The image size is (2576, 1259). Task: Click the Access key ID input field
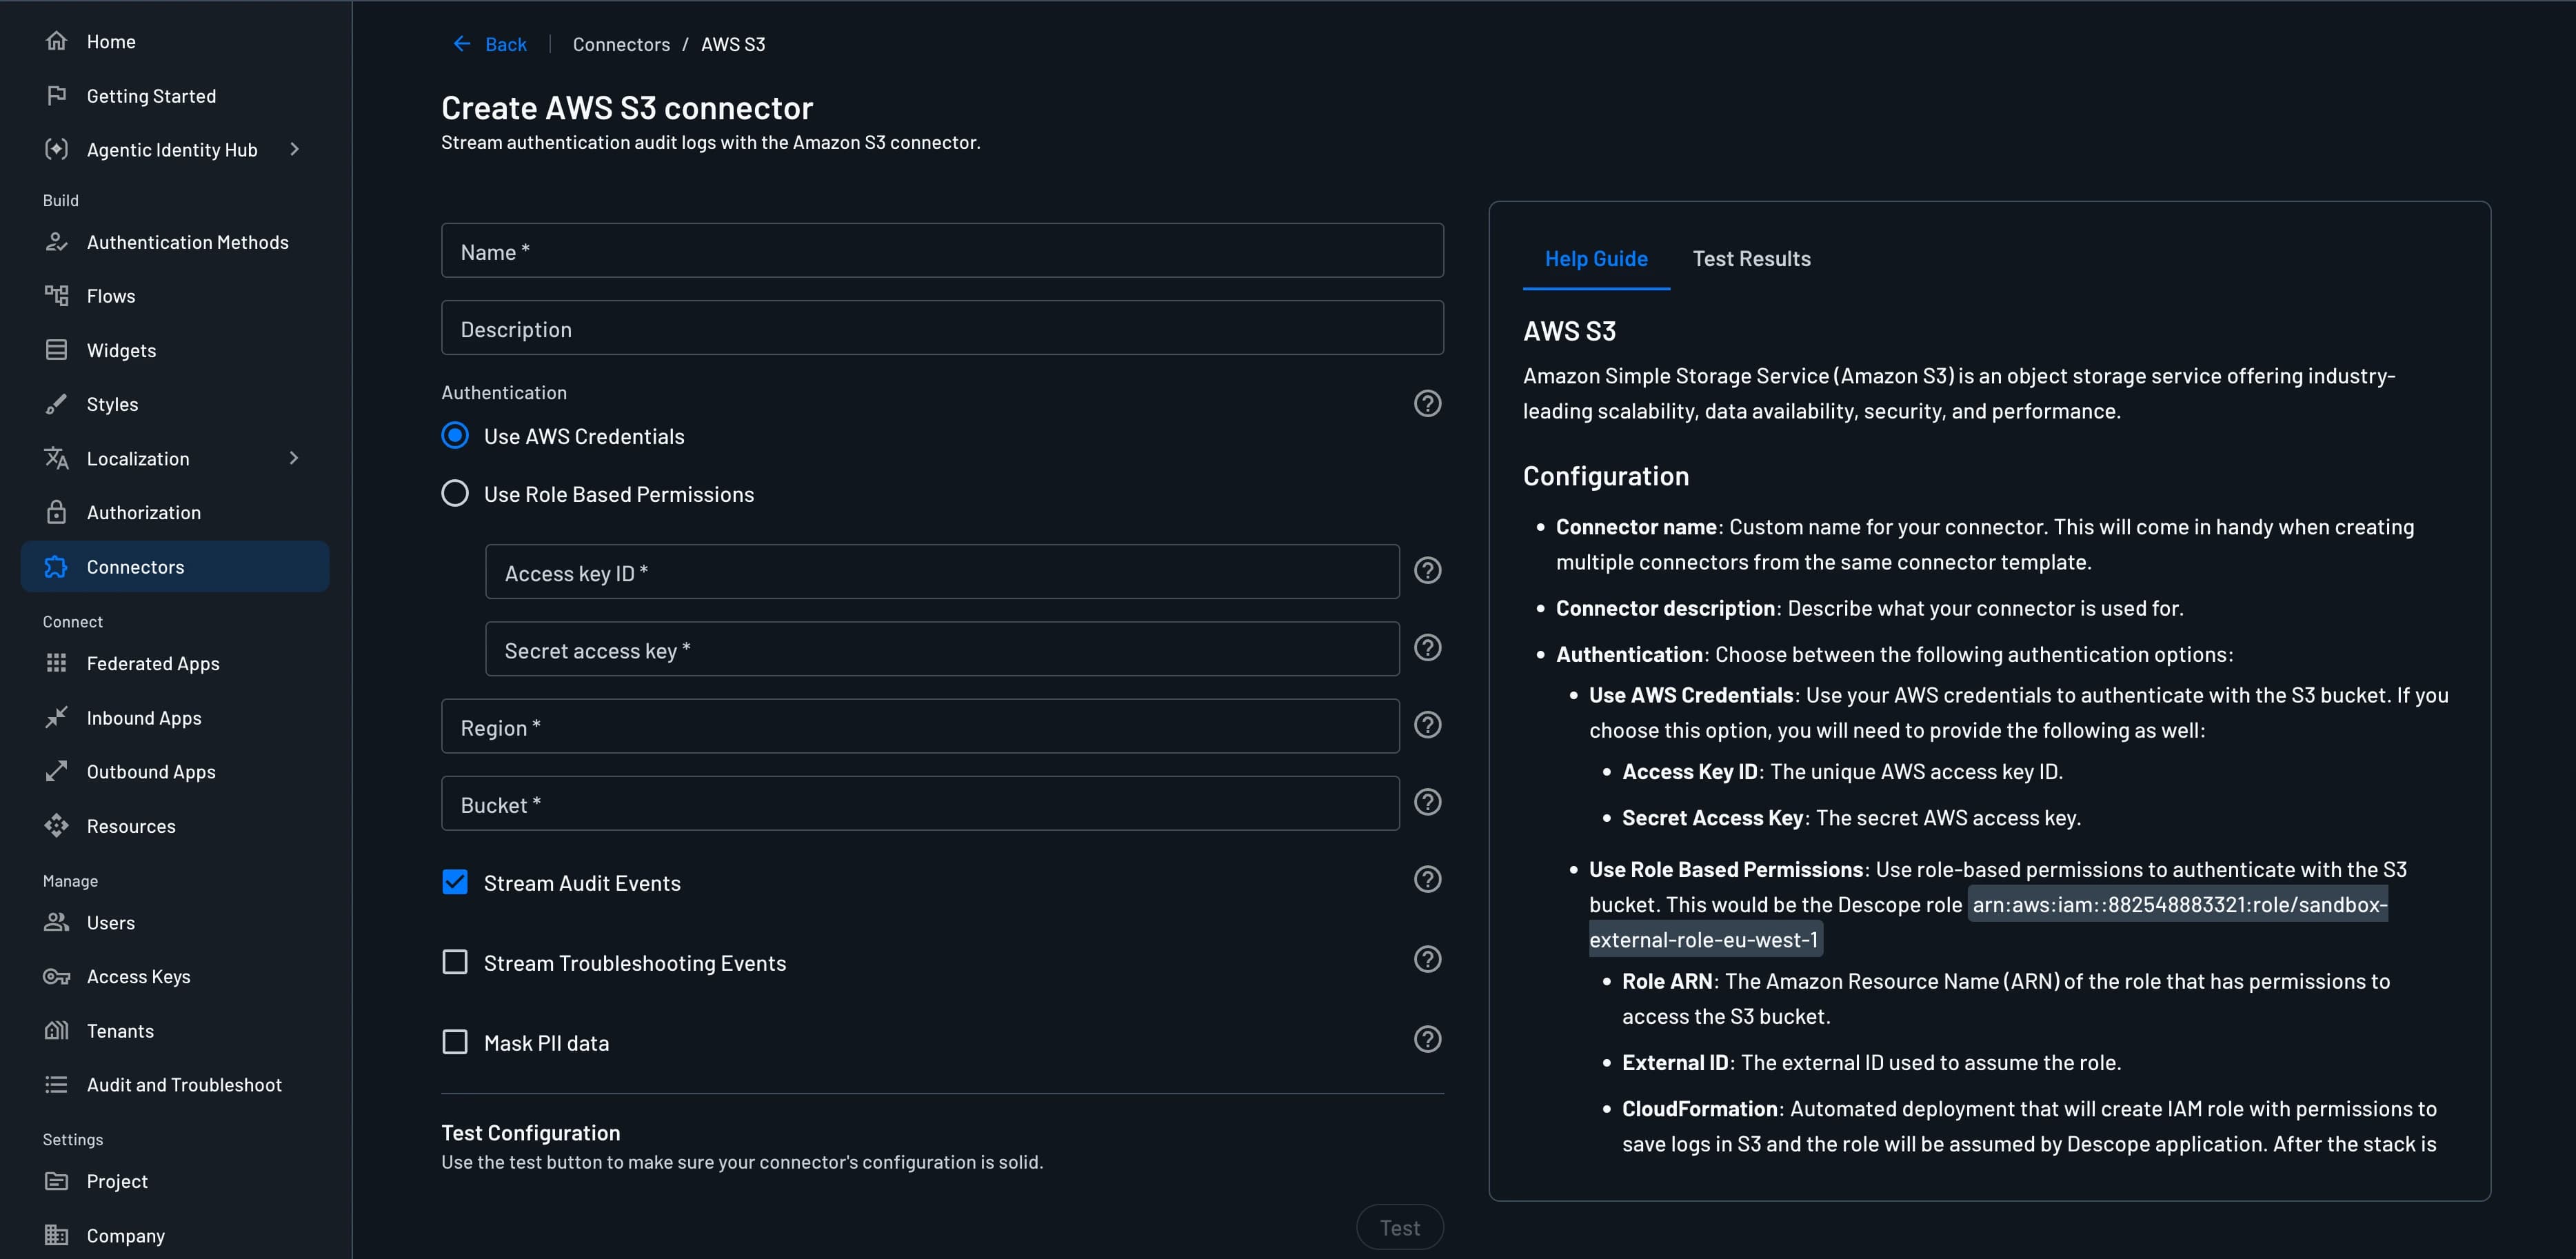[x=942, y=571]
